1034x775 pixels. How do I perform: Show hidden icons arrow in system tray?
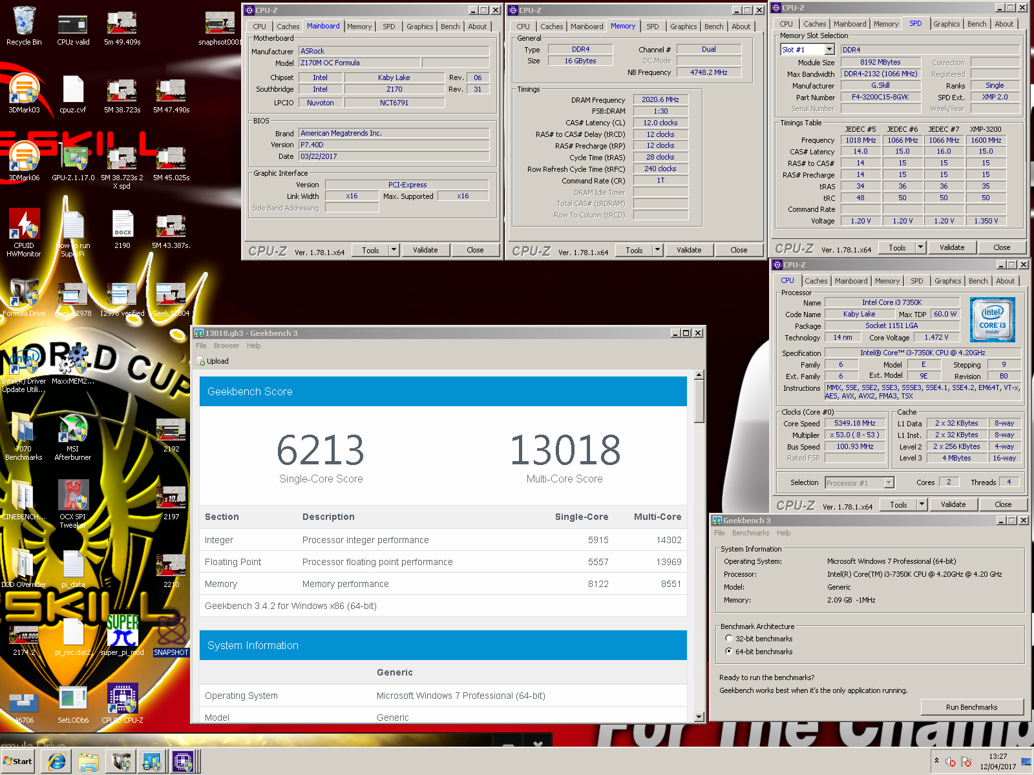(936, 761)
